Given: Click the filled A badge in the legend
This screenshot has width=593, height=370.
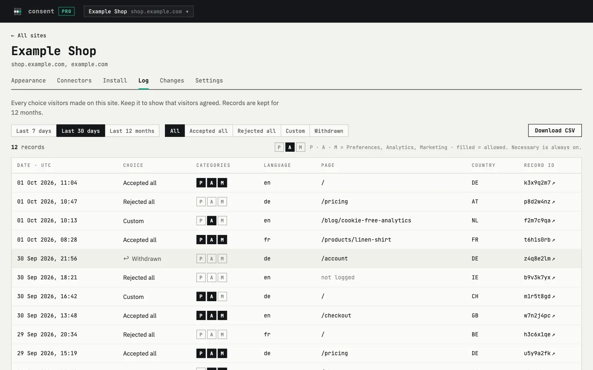Looking at the screenshot, I should point(290,147).
